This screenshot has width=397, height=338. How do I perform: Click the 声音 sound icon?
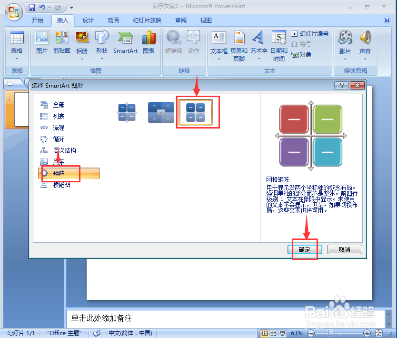point(365,38)
